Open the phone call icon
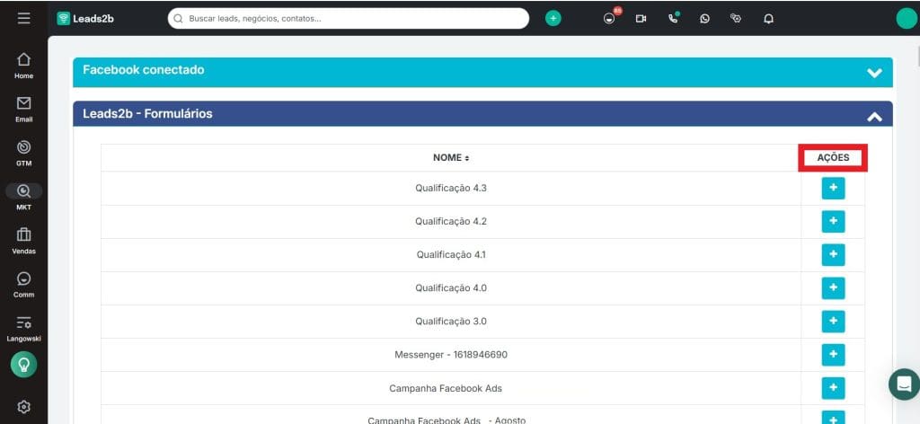Viewport: 920px width, 424px height. tap(673, 18)
